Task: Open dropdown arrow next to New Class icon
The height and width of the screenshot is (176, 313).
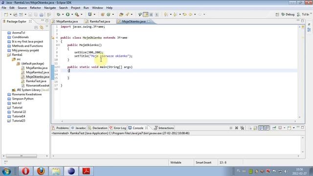Action: point(113,14)
